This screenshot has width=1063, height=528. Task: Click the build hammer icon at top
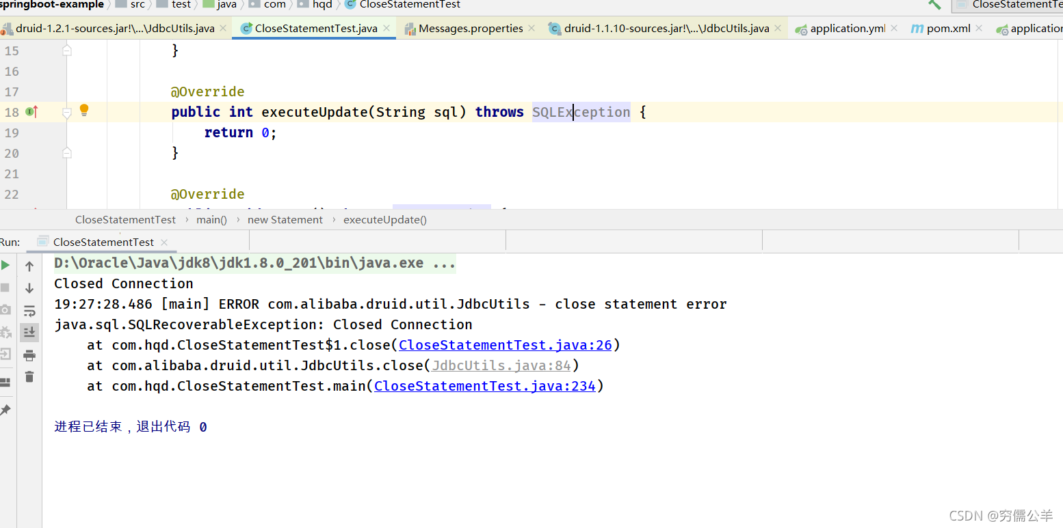point(934,4)
